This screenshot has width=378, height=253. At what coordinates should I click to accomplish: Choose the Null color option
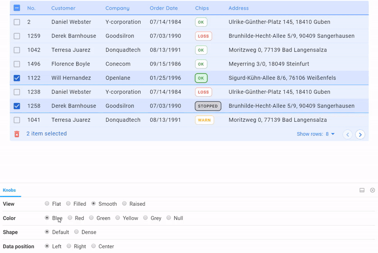click(169, 218)
